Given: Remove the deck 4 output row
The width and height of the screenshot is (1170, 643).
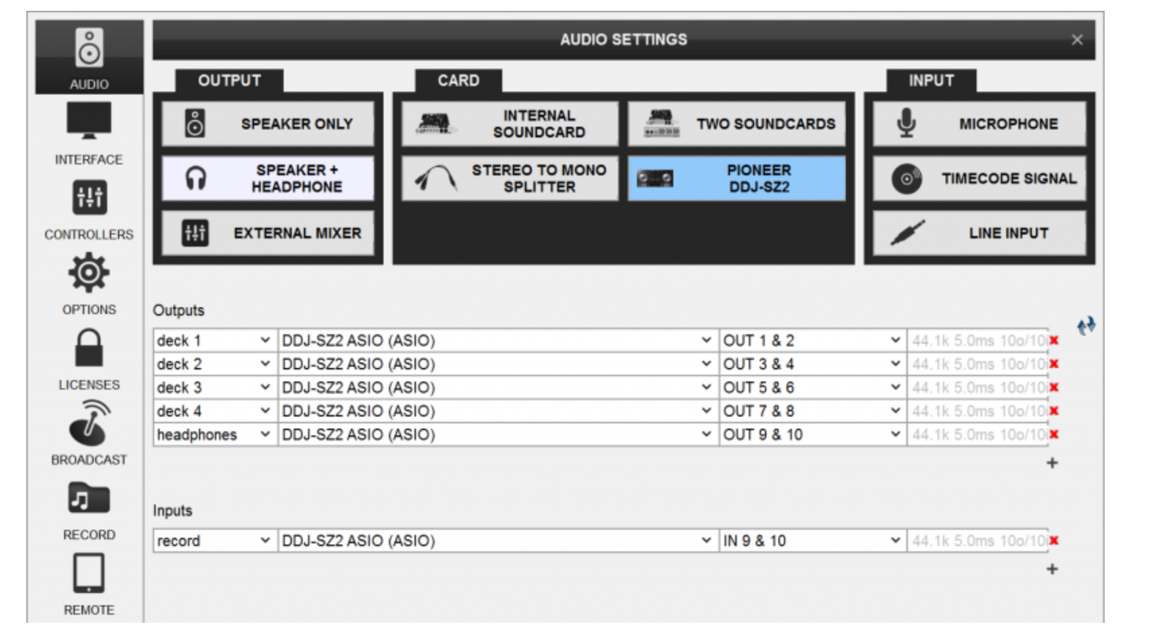Looking at the screenshot, I should click(x=1054, y=411).
